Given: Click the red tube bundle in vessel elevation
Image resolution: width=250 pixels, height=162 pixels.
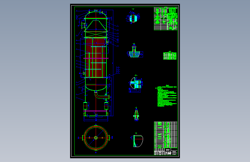Looking at the screenshot, I should [x=96, y=58].
